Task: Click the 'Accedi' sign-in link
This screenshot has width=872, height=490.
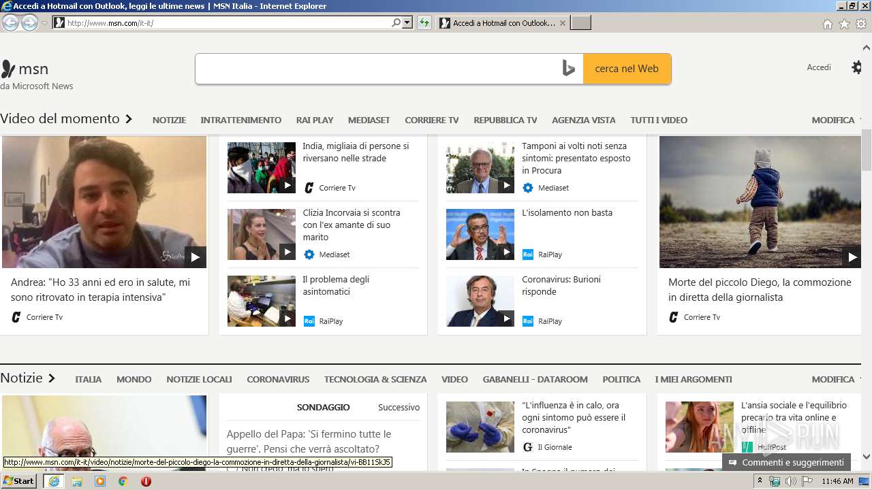Action: tap(819, 67)
